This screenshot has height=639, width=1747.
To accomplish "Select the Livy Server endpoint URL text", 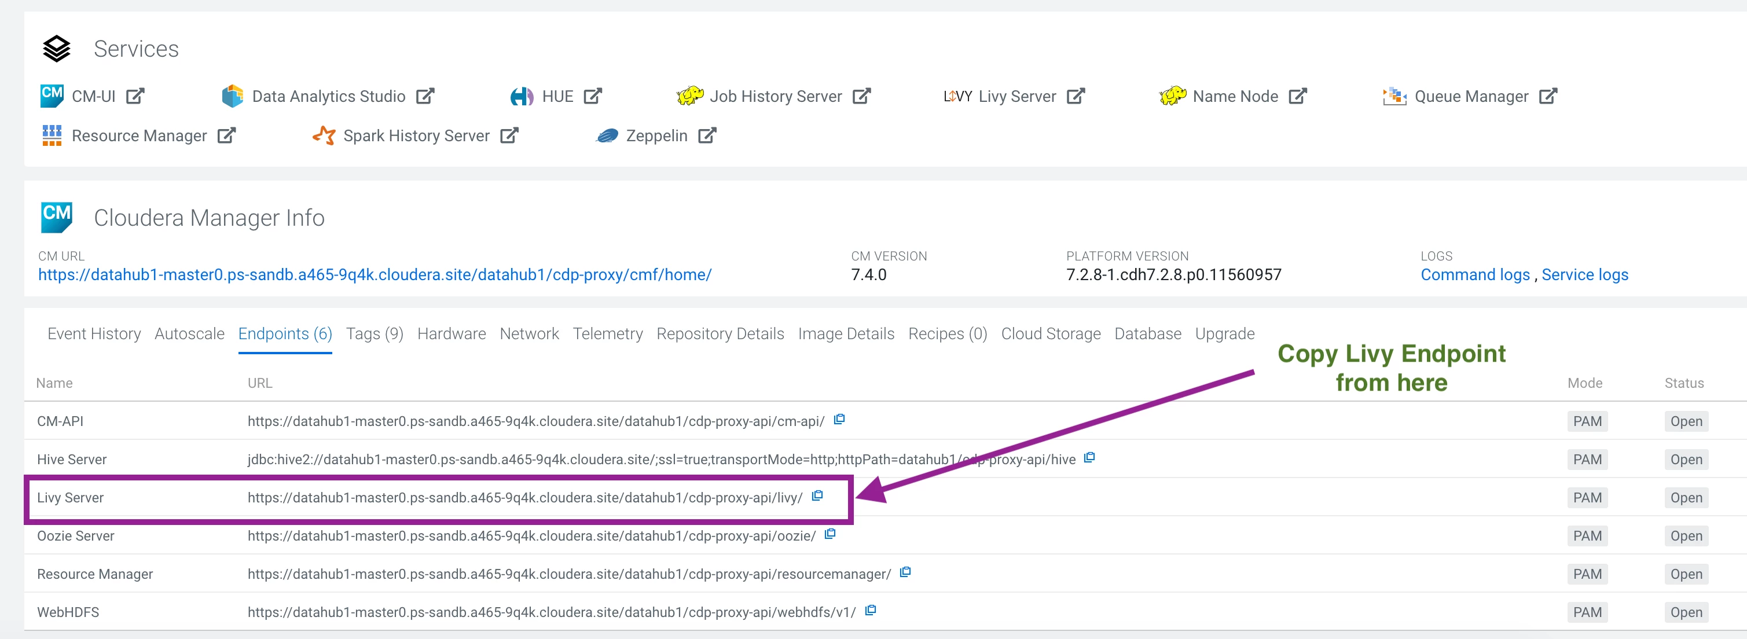I will tap(525, 497).
